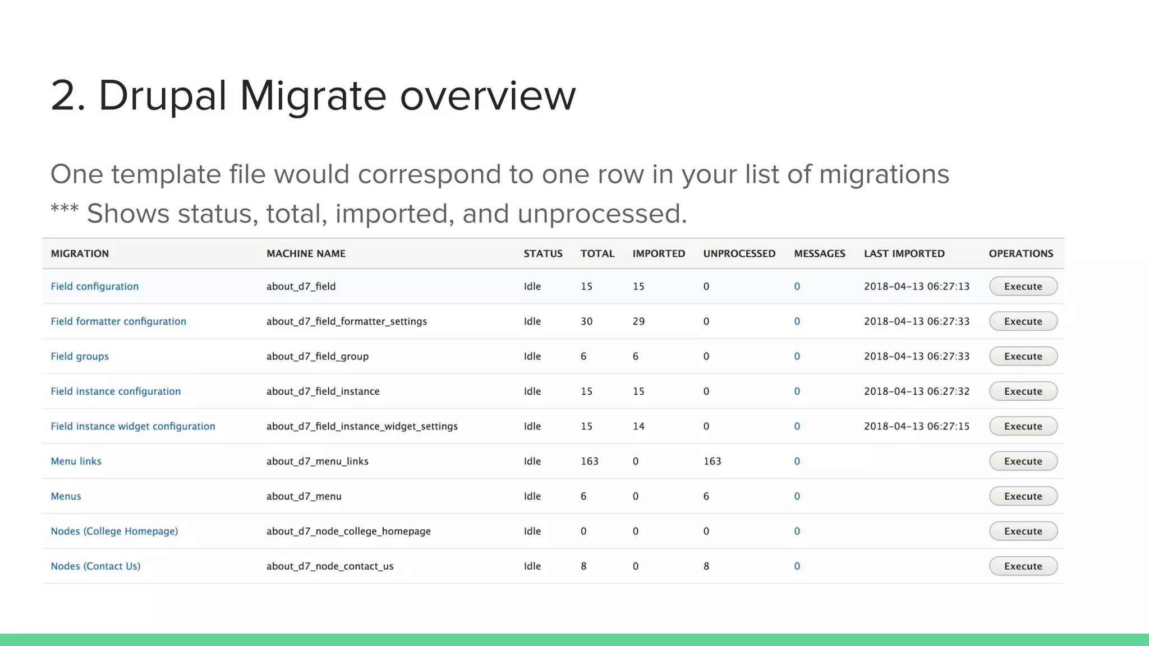The image size is (1149, 646).
Task: Execute the about_d7_field_group migration
Action: point(1022,357)
